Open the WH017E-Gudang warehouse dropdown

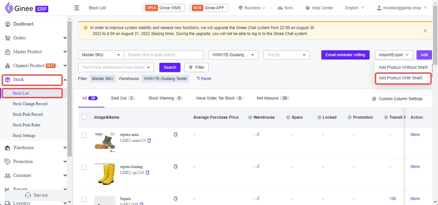(233, 55)
